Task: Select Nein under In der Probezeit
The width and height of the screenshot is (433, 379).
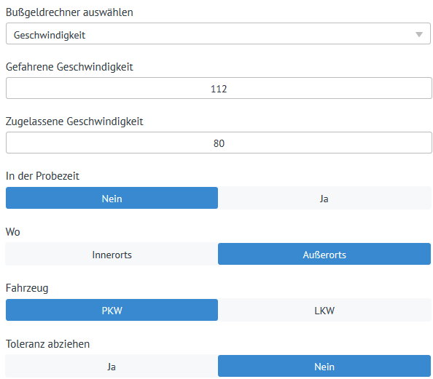Action: 112,198
